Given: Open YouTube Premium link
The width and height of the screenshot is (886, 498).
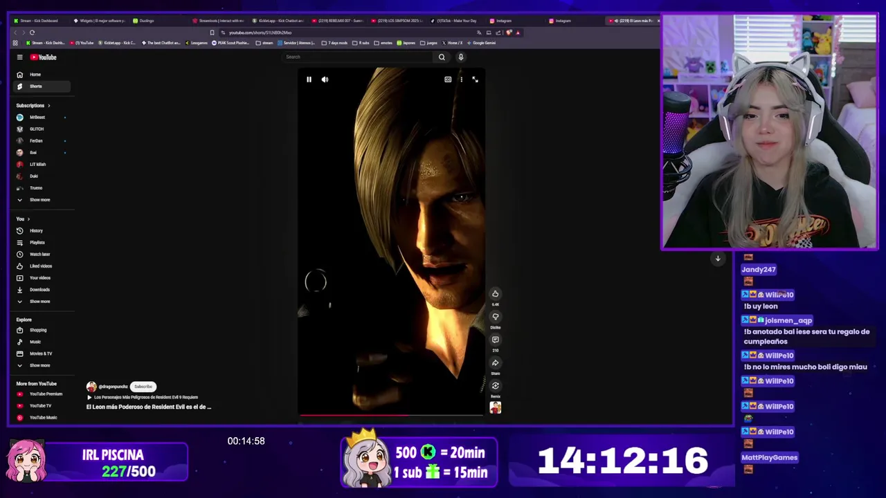Looking at the screenshot, I should tap(41, 394).
